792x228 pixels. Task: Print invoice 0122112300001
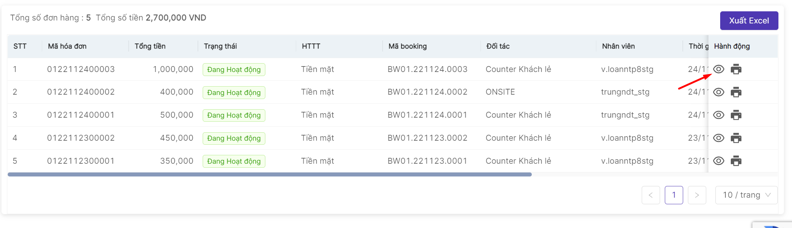[736, 161]
